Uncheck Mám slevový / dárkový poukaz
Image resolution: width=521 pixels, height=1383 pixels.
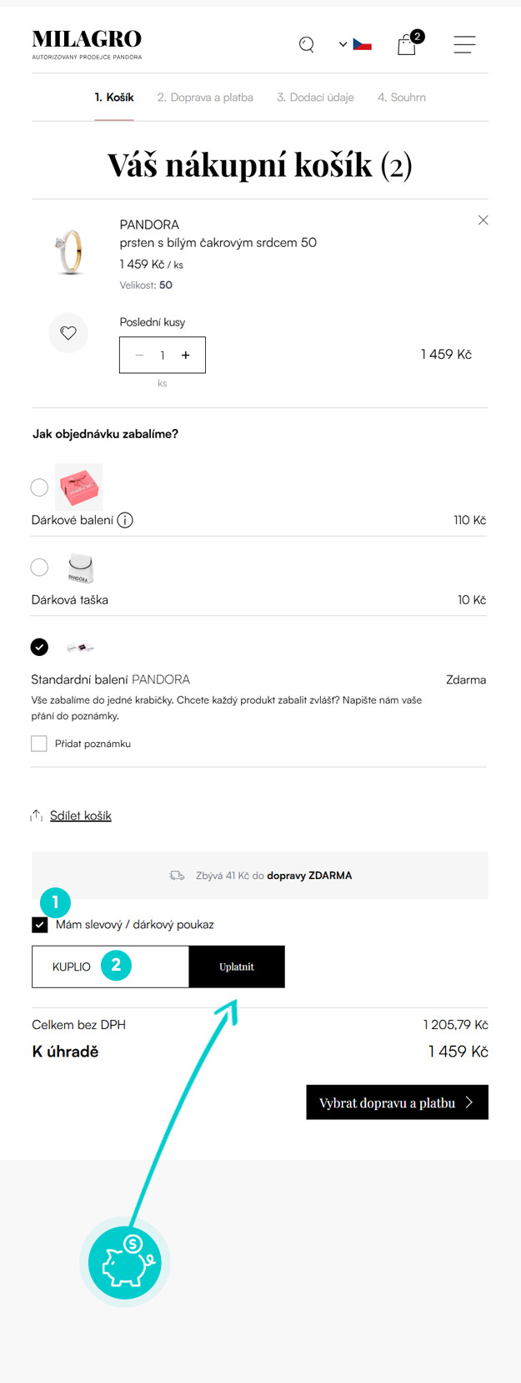click(x=39, y=925)
